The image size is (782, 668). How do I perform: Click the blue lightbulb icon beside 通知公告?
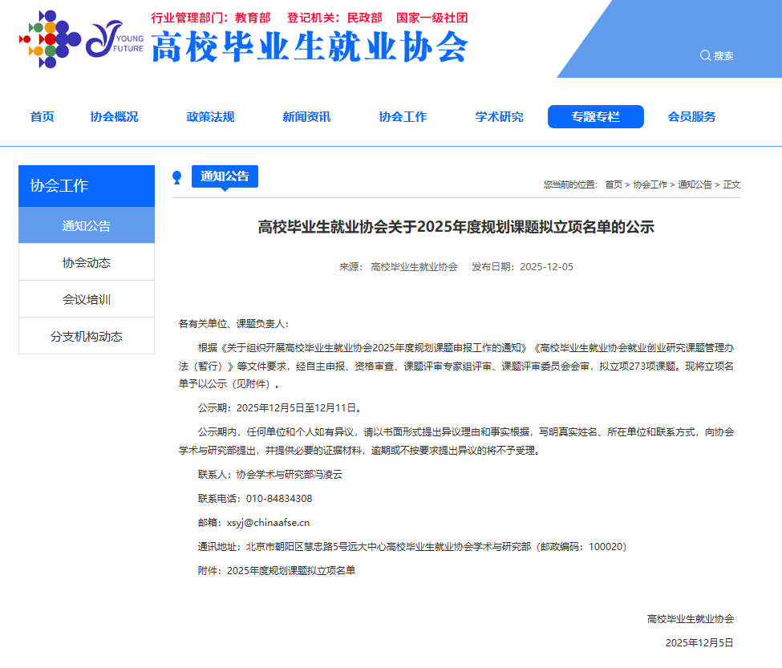[x=177, y=177]
